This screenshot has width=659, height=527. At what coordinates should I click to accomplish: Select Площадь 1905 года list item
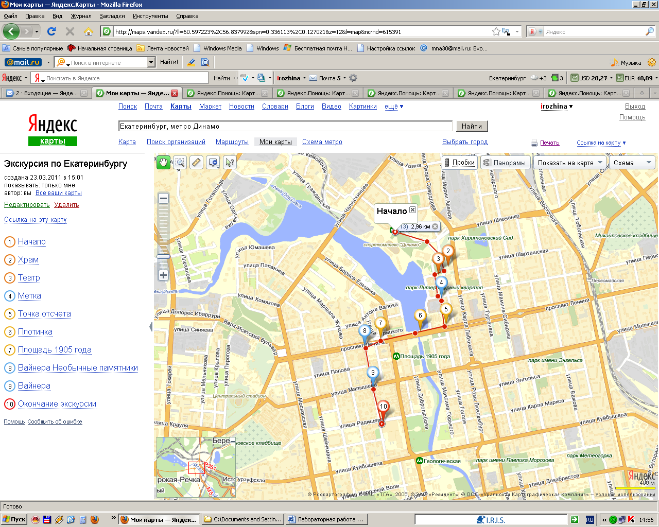(x=55, y=350)
